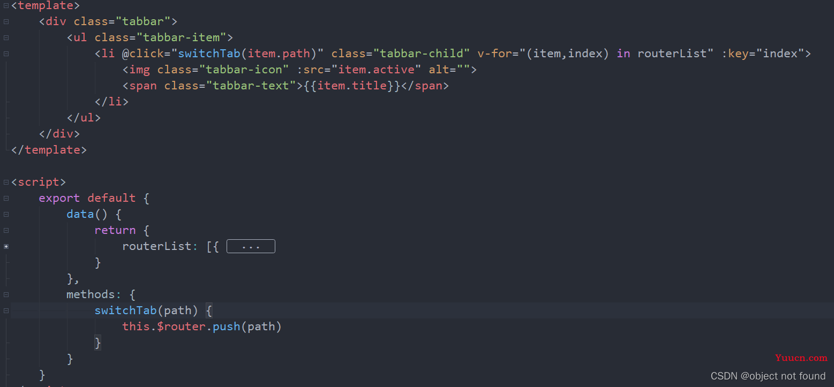The height and width of the screenshot is (387, 834).
Task: Click the {{item.title}} interpolation
Action: pos(352,86)
